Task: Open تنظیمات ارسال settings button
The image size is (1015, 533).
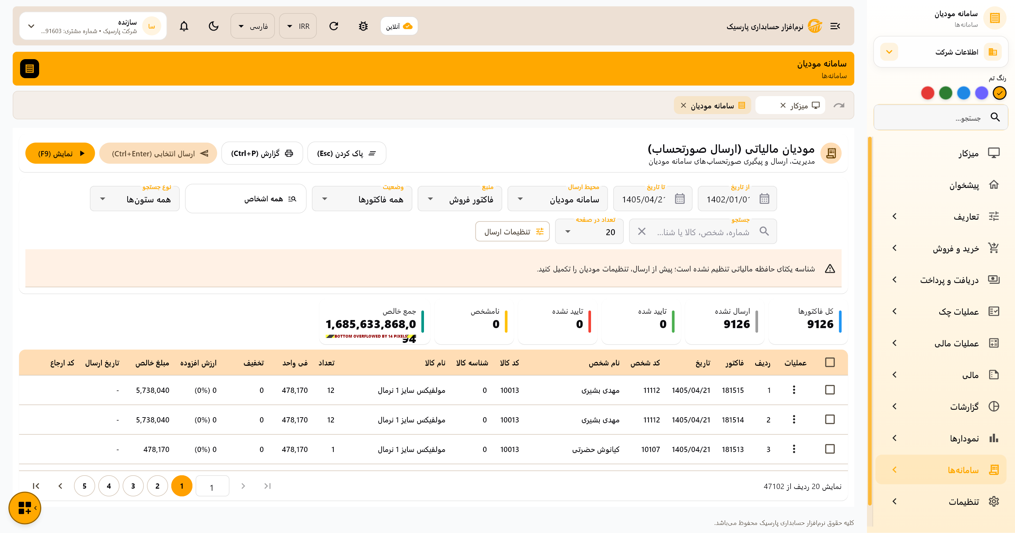Action: 513,231
